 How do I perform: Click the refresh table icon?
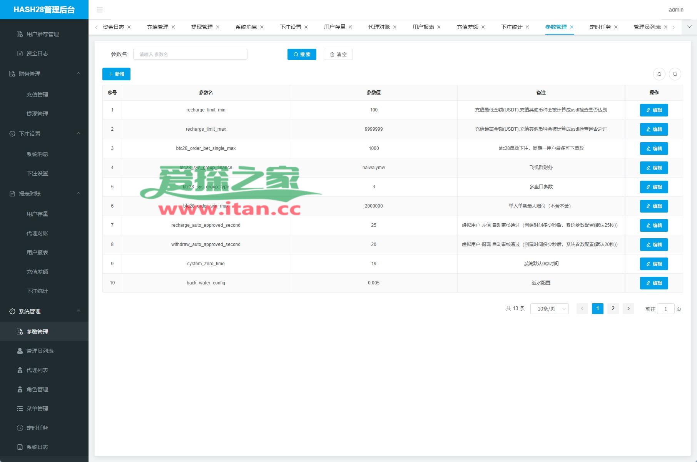(x=659, y=74)
